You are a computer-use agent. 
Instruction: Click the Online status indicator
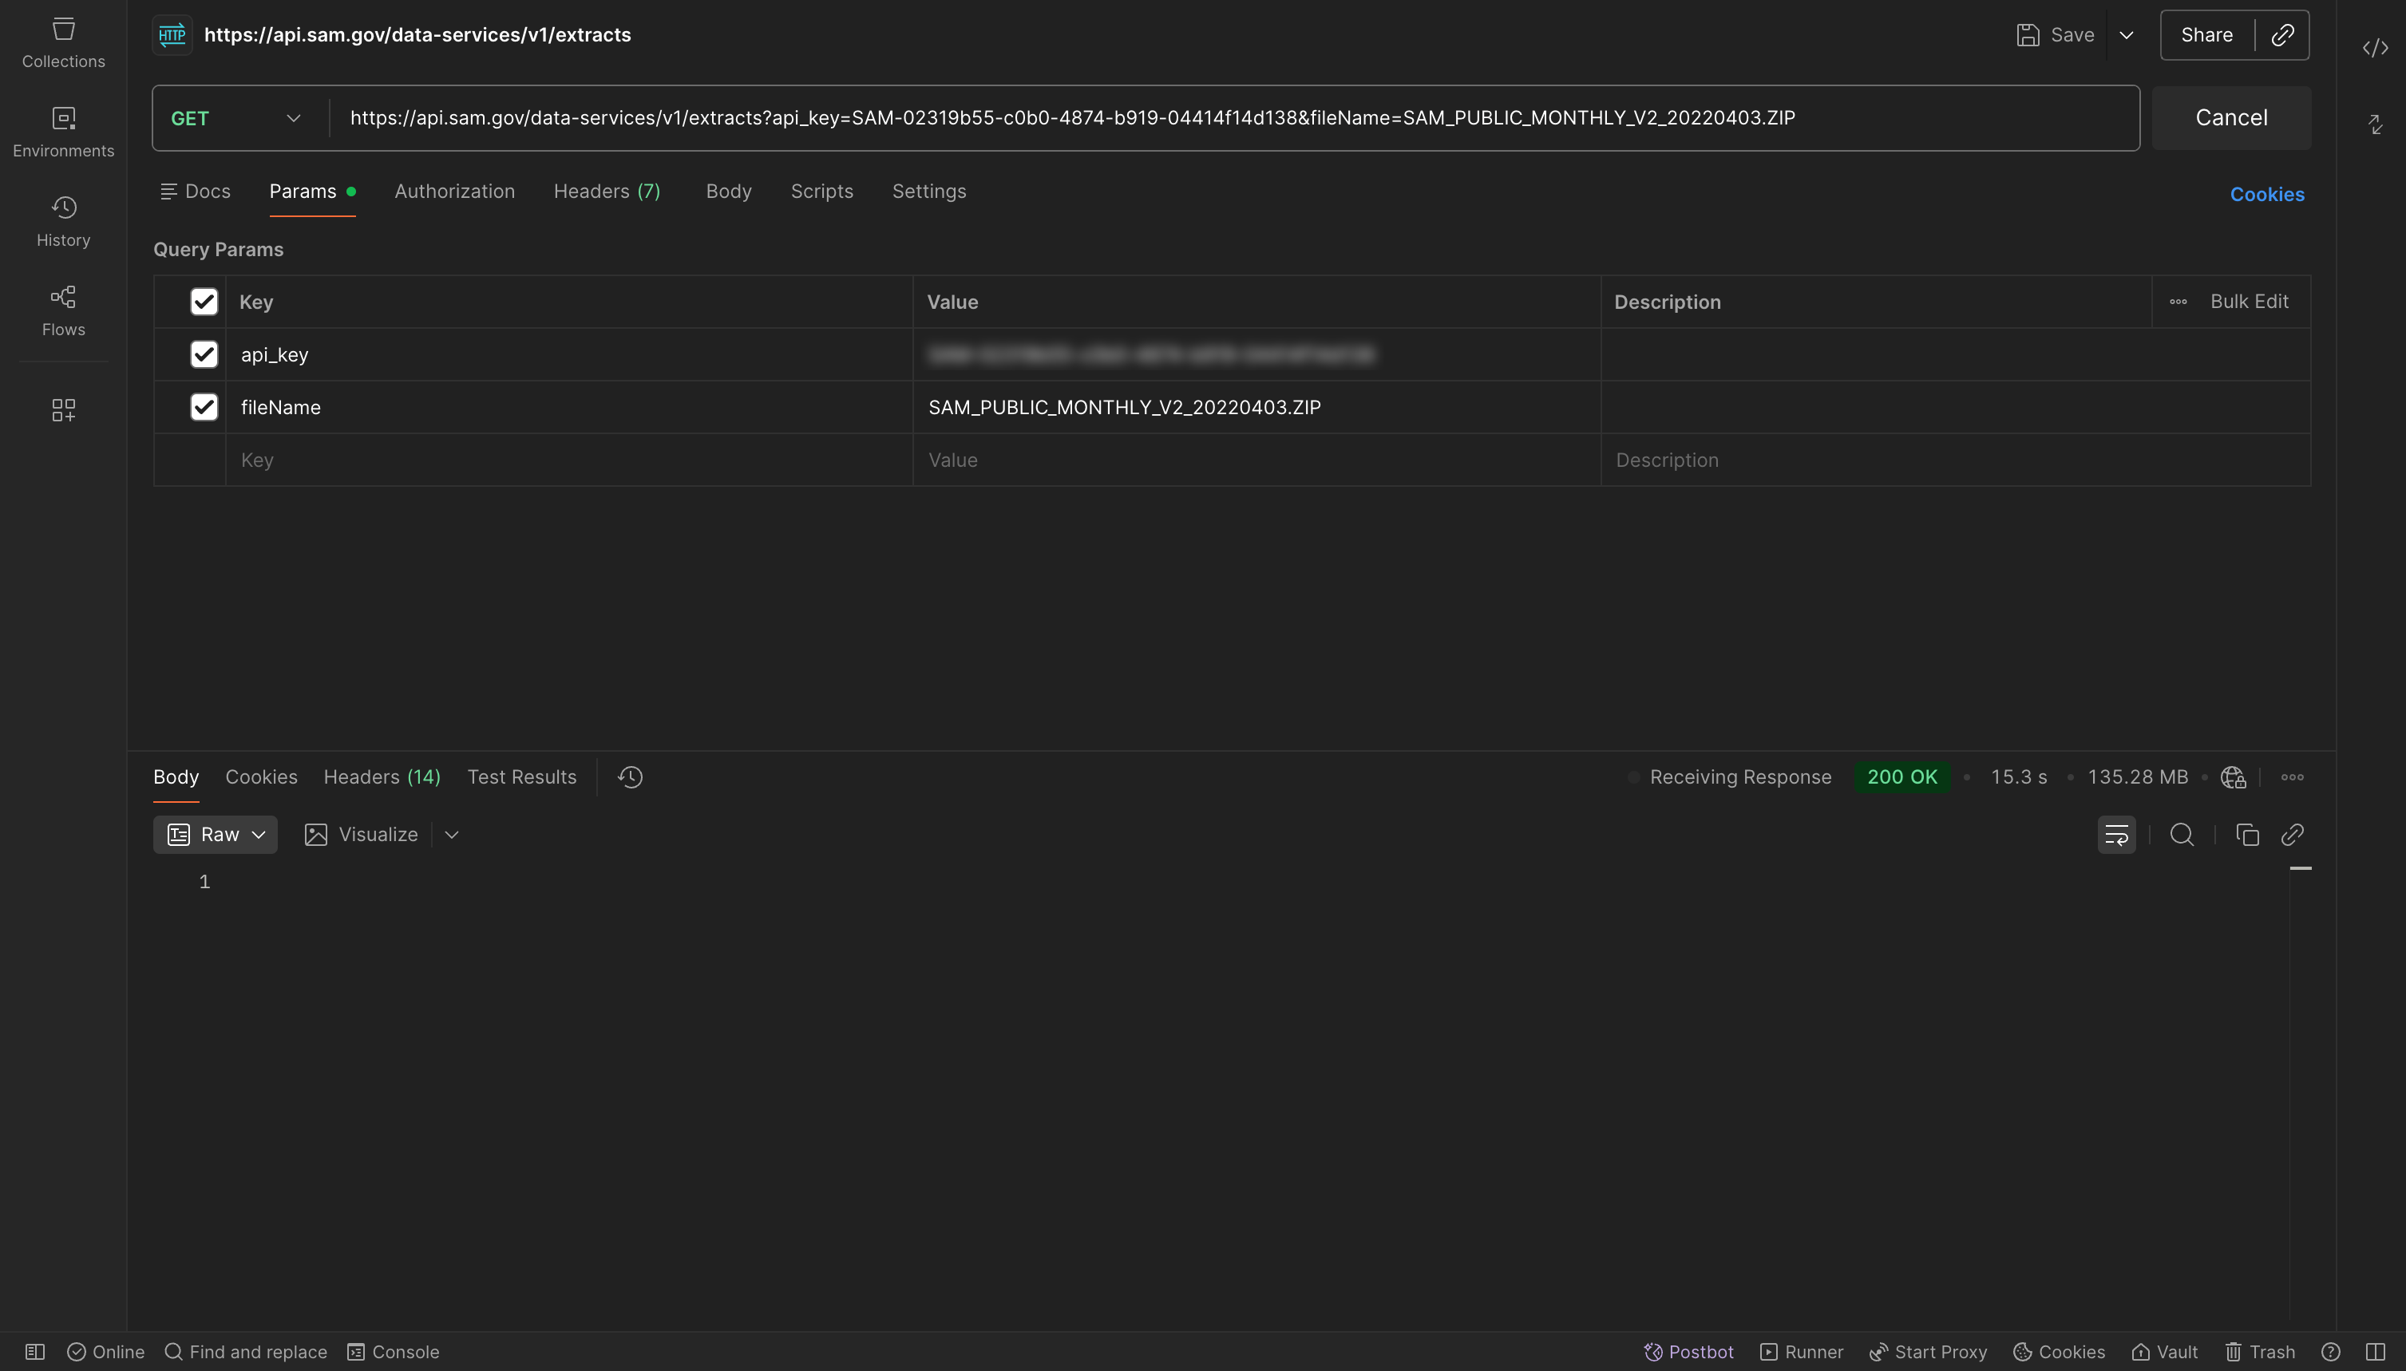click(x=105, y=1351)
